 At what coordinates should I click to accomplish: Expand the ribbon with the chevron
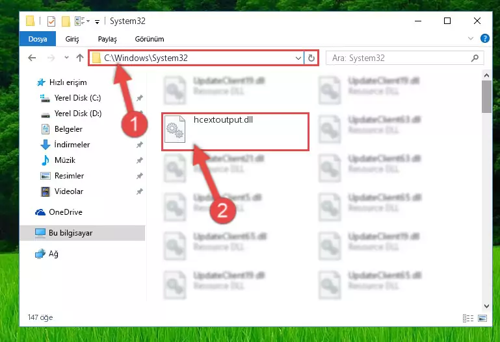471,38
